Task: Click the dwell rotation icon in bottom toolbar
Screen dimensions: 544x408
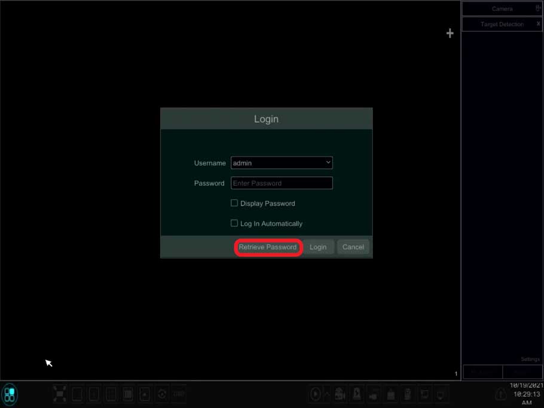Action: [162, 394]
